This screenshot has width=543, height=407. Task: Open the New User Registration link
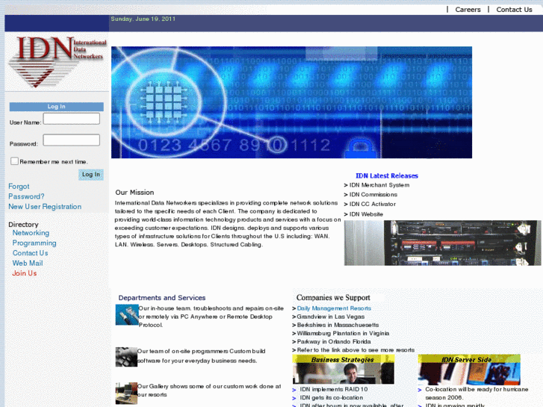tap(45, 207)
